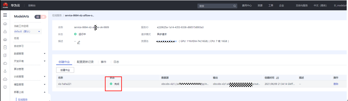Click the 数据源 obs path cell

185,84
